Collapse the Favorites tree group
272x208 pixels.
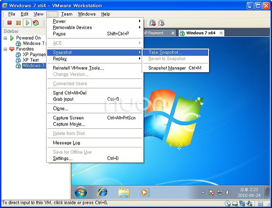click(x=5, y=49)
